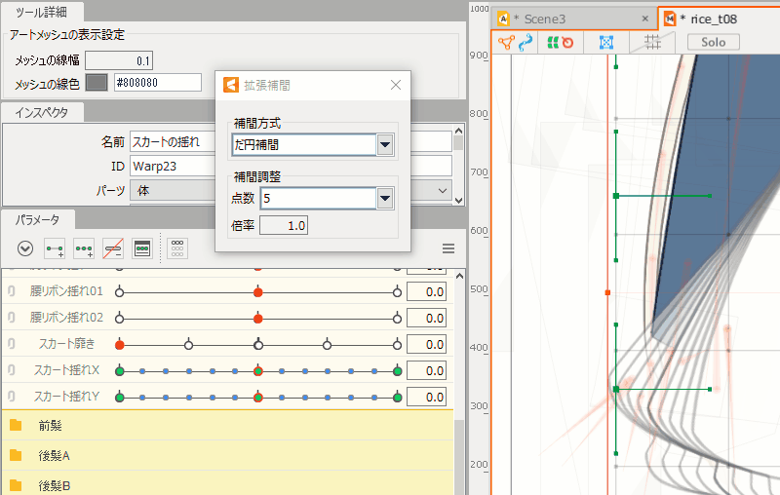Toggle the grid snapping icon in canvas toolbar
The width and height of the screenshot is (780, 495).
(652, 42)
